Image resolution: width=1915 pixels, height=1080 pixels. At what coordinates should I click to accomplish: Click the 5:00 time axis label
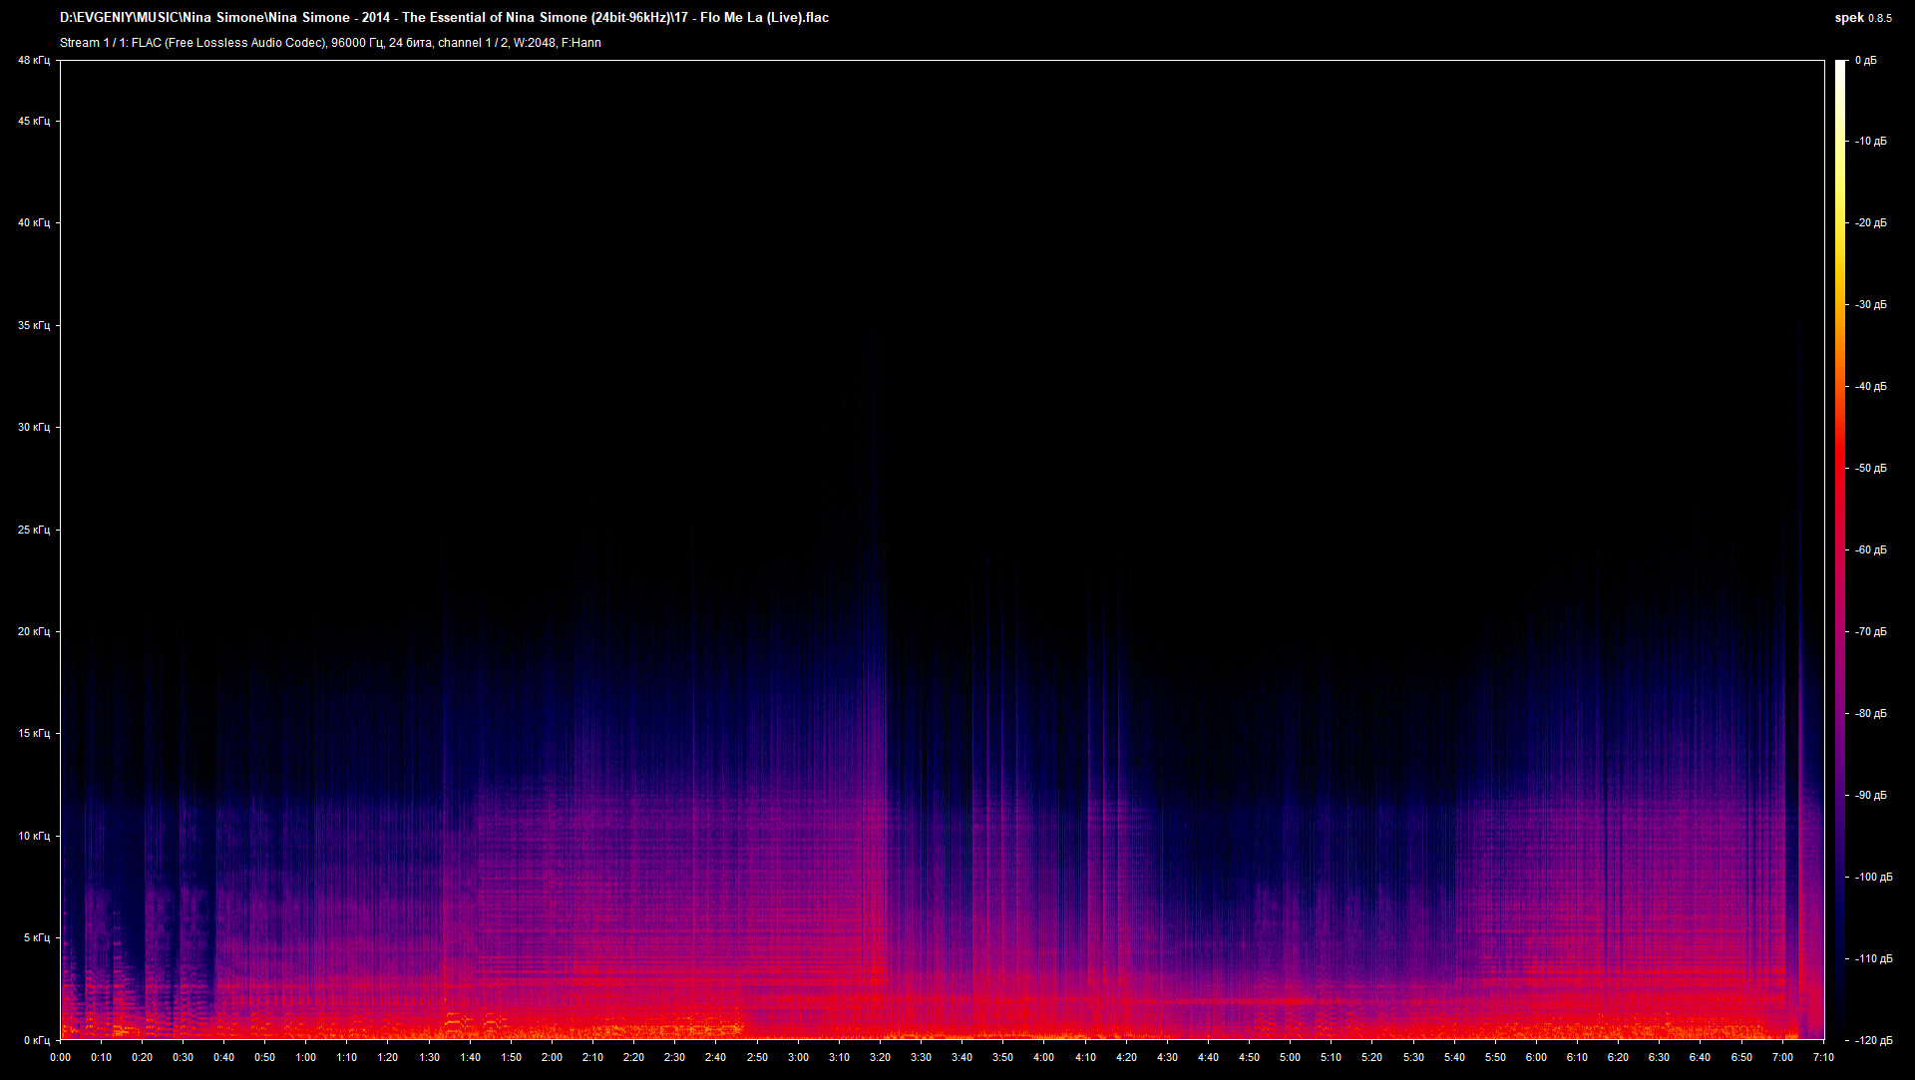coord(1290,1058)
